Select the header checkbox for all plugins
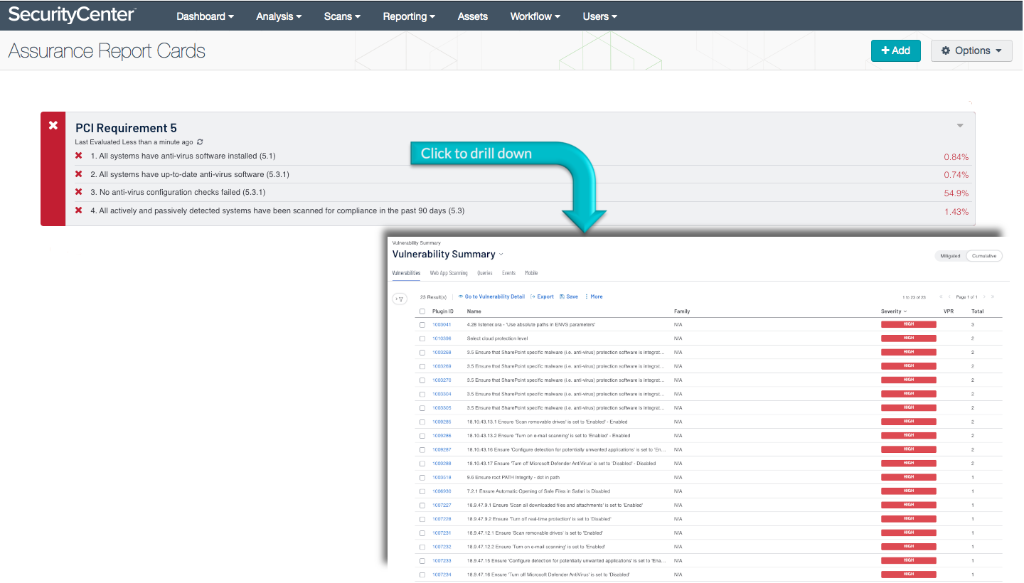1024x583 pixels. click(422, 311)
